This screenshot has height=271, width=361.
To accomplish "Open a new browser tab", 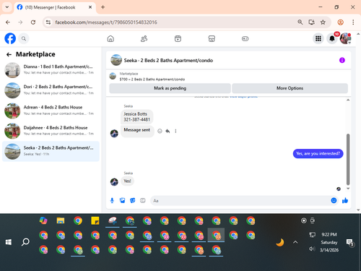I will pos(103,7).
